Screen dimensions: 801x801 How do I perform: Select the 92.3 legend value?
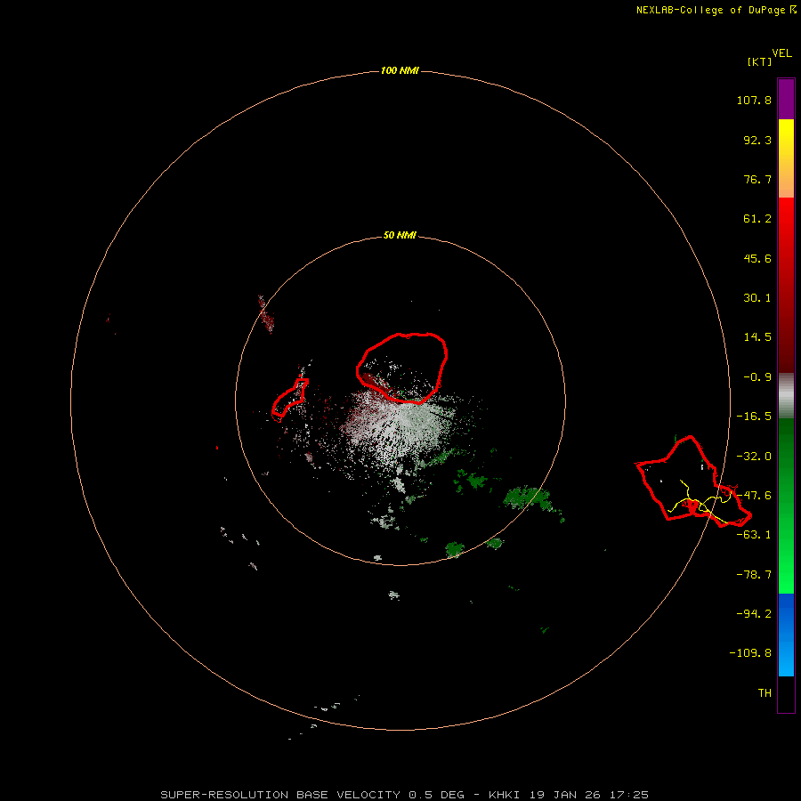click(x=757, y=140)
